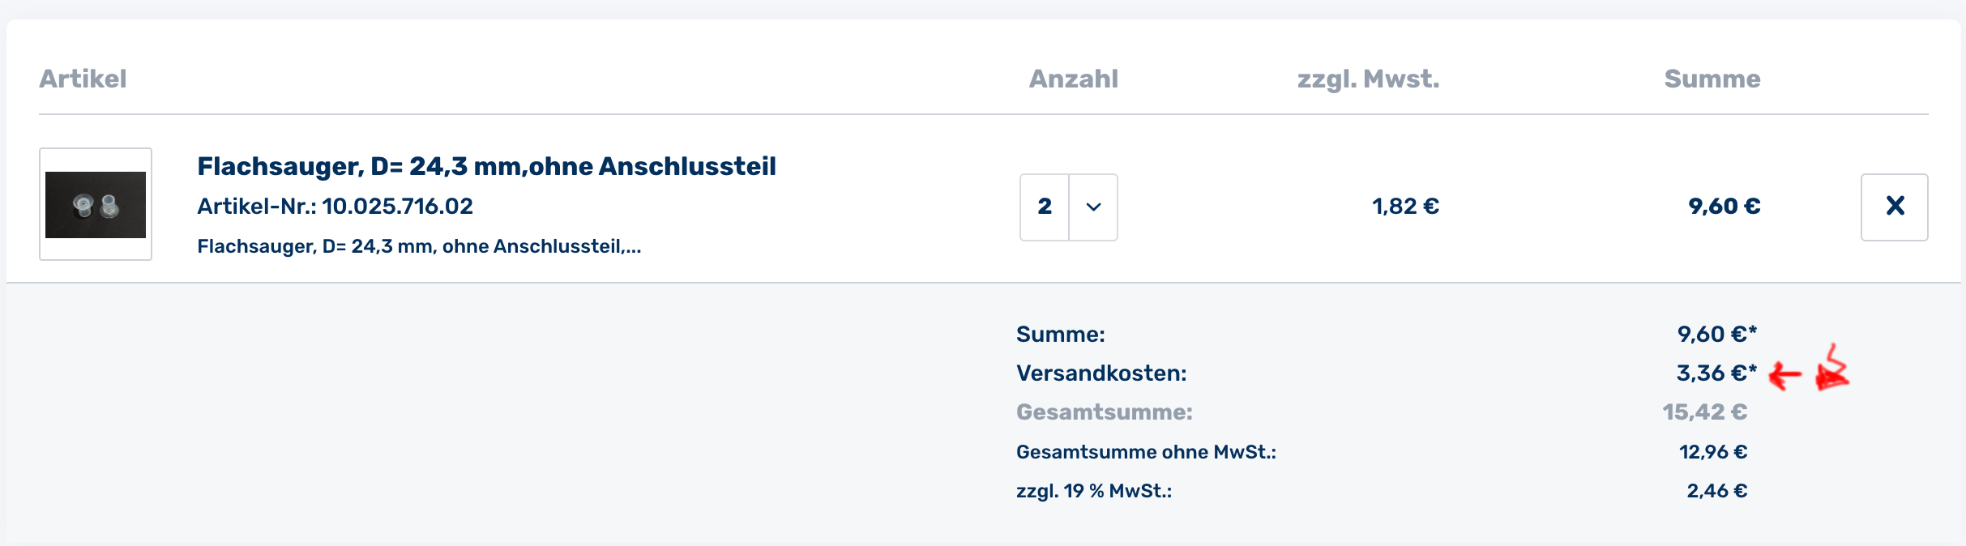Click the quantity value 2
This screenshot has width=1966, height=546.
[1045, 207]
